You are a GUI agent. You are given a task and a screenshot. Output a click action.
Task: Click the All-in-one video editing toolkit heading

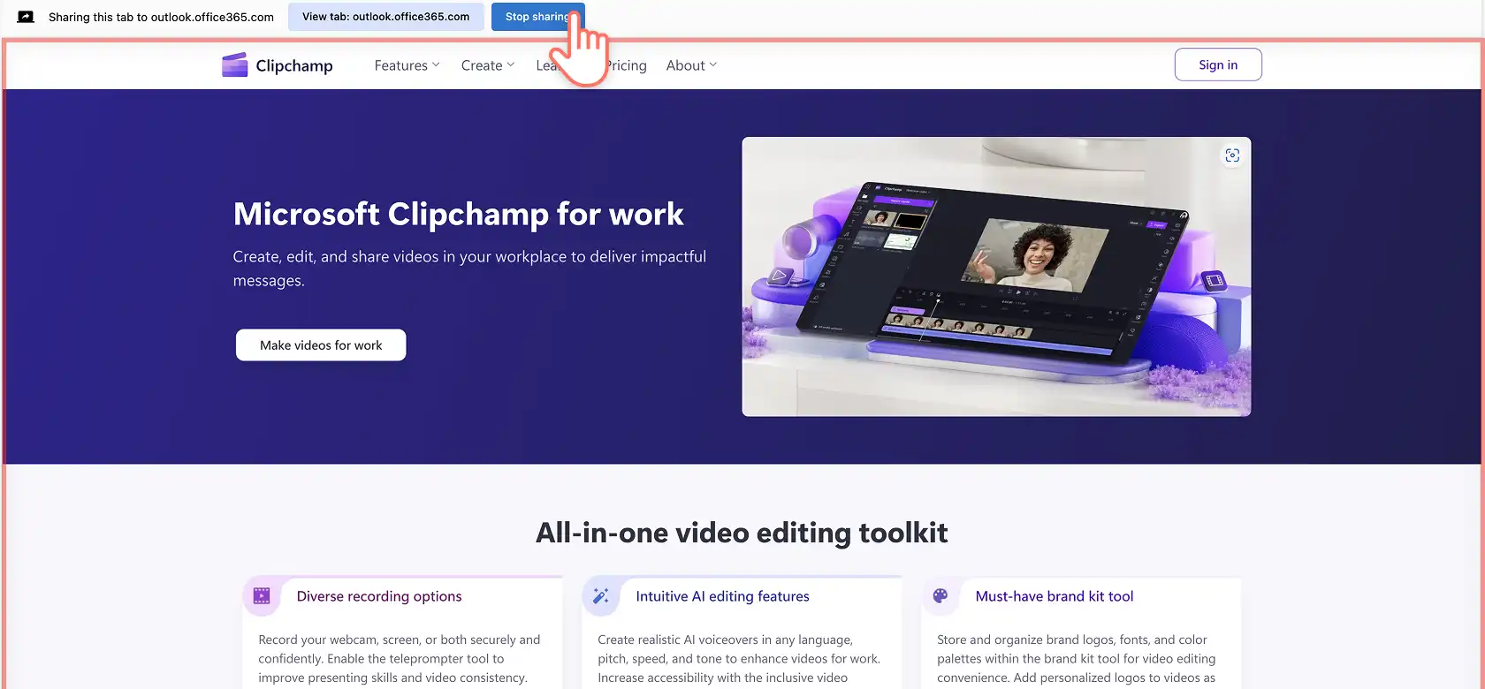[742, 533]
